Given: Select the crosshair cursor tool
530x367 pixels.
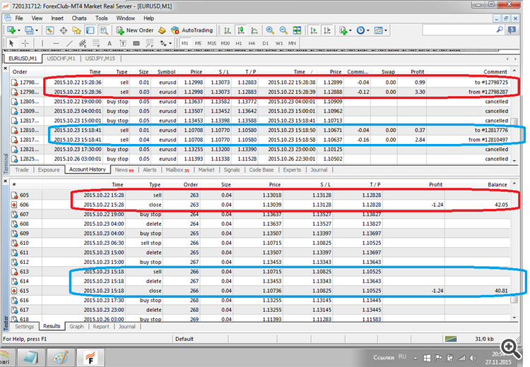Looking at the screenshot, I should tap(25, 44).
